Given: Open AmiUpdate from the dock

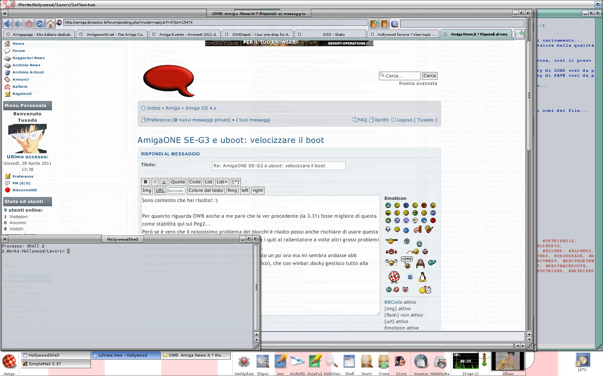Looking at the screenshot, I should coord(244,362).
